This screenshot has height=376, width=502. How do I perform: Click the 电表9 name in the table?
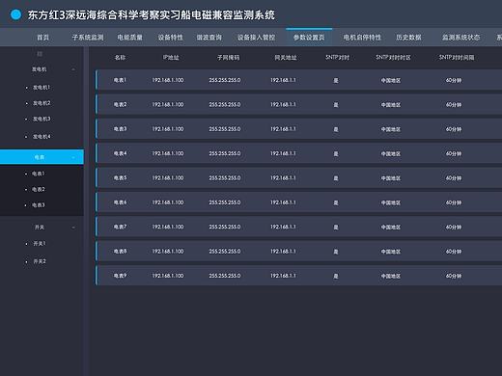click(120, 276)
